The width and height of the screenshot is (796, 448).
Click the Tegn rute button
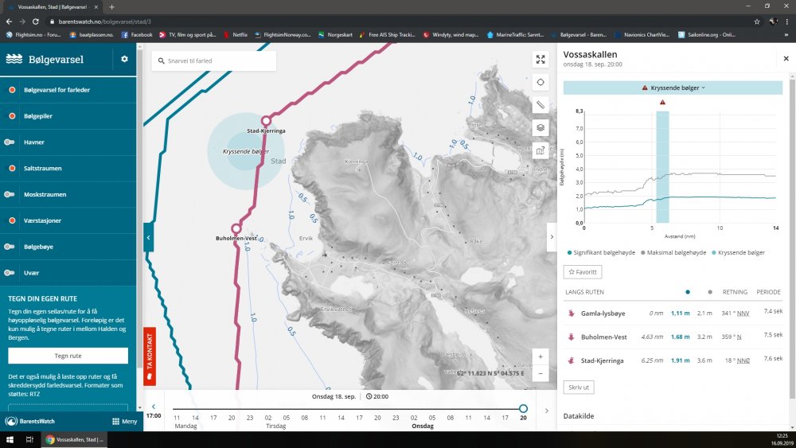pyautogui.click(x=68, y=356)
